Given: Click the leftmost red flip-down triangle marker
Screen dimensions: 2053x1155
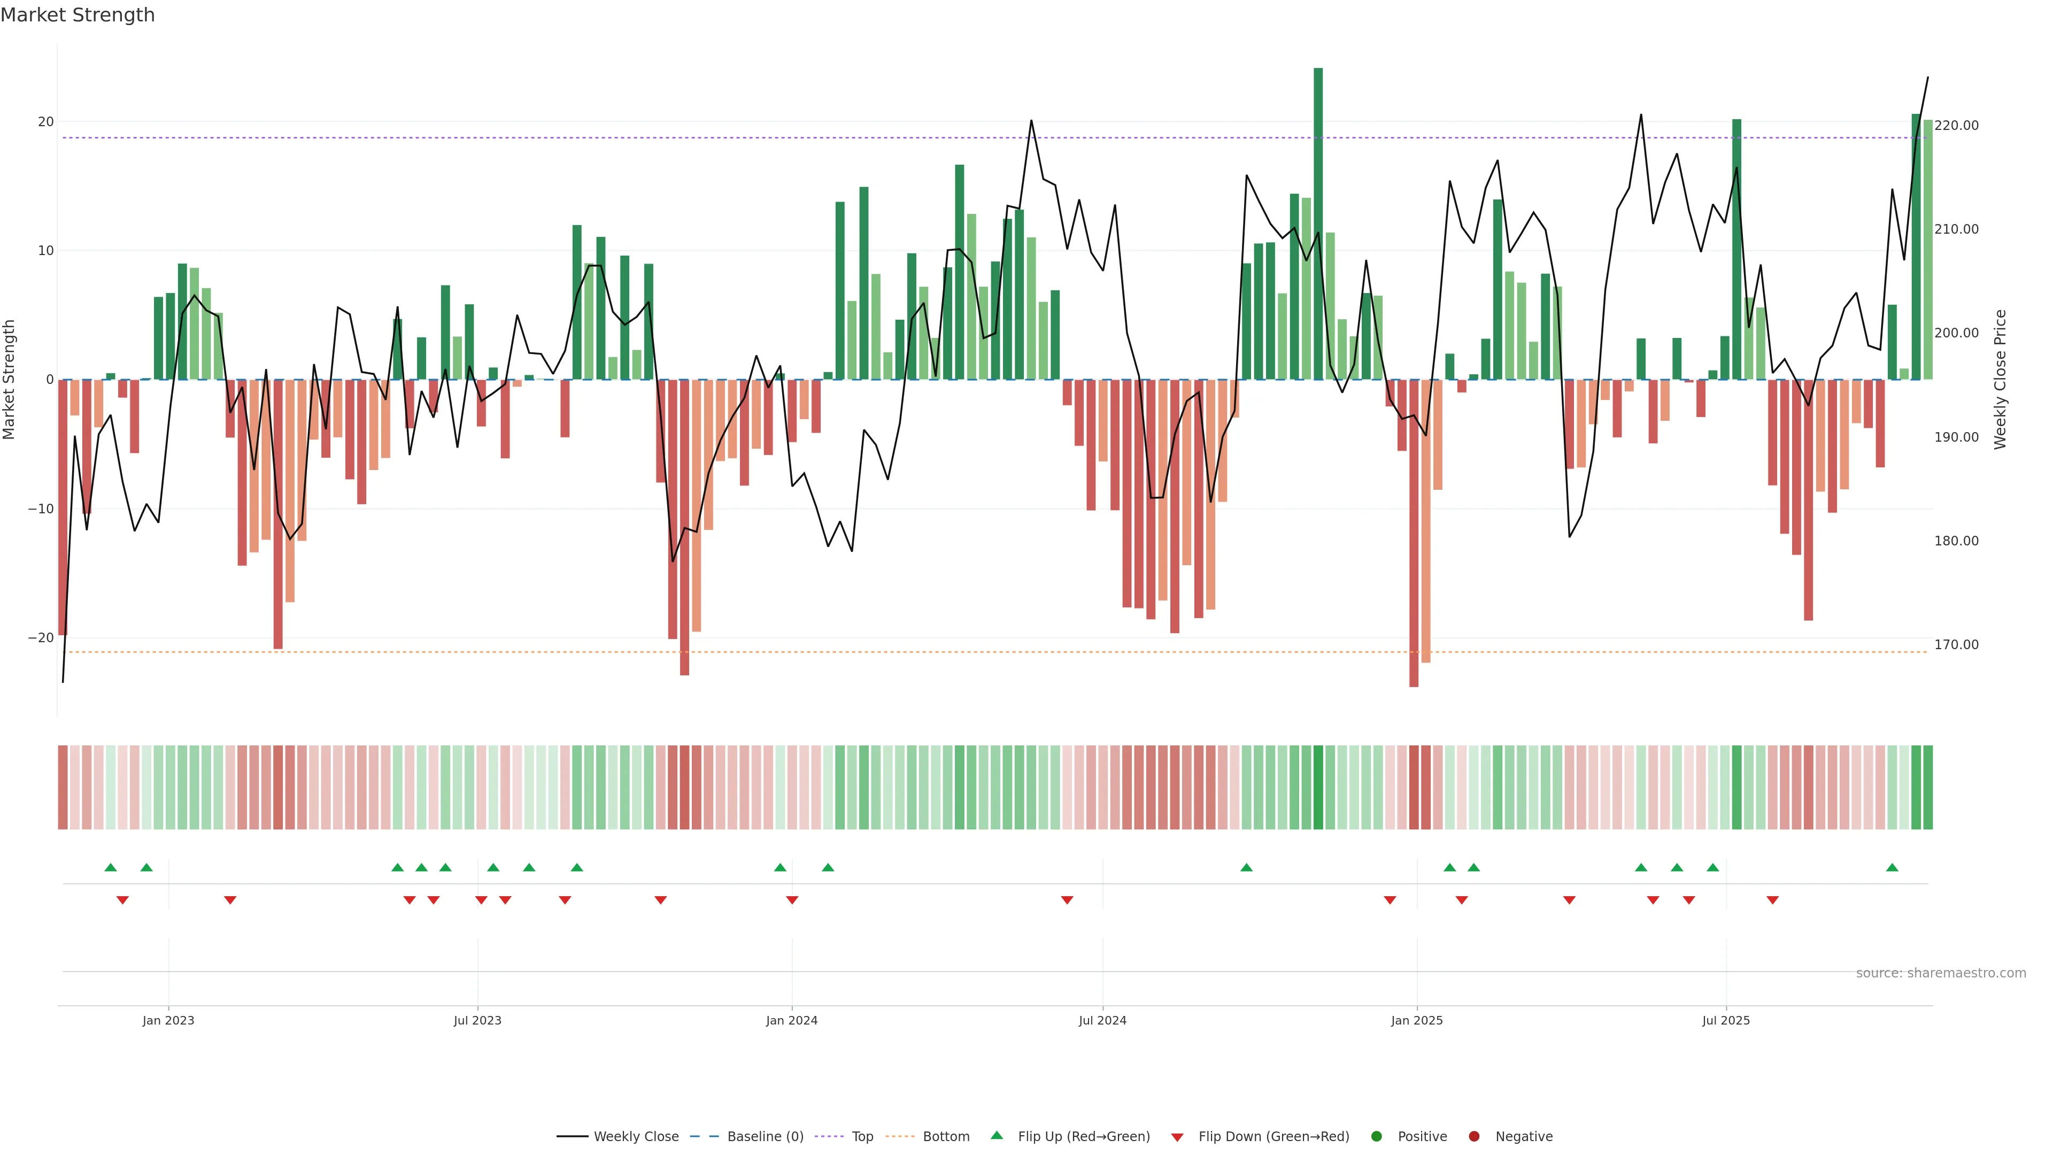Looking at the screenshot, I should pyautogui.click(x=123, y=900).
